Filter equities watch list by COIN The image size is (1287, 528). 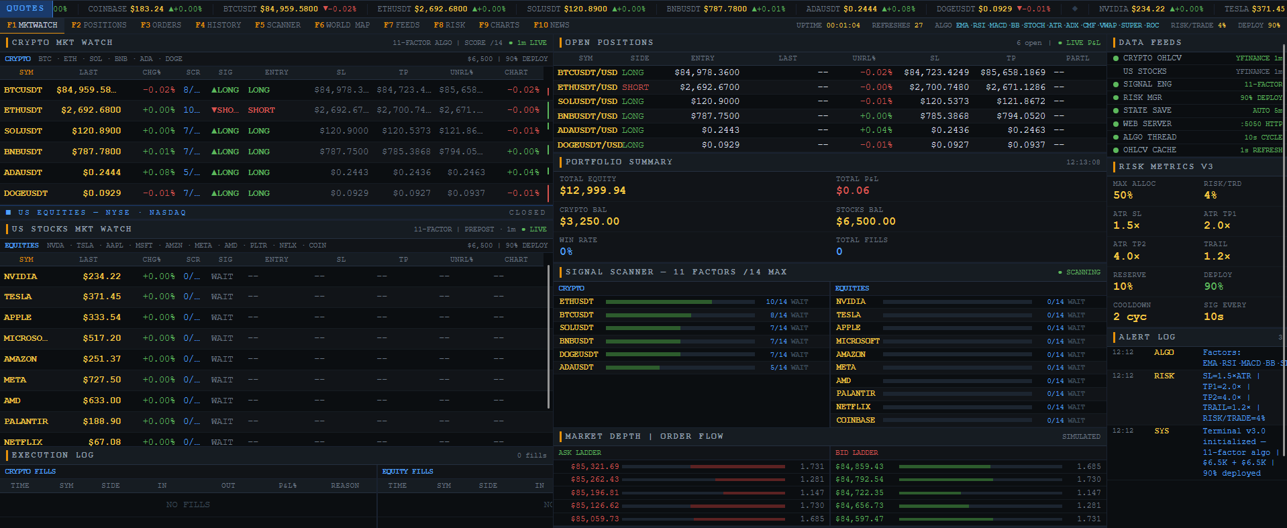(317, 246)
